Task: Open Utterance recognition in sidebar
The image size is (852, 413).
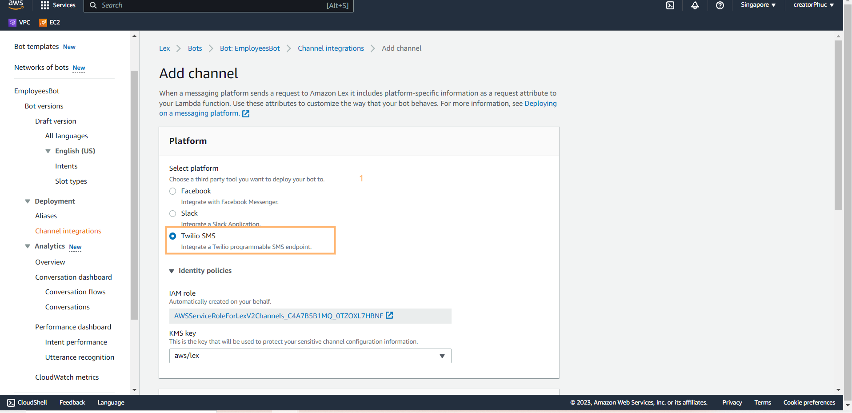Action: [x=80, y=357]
